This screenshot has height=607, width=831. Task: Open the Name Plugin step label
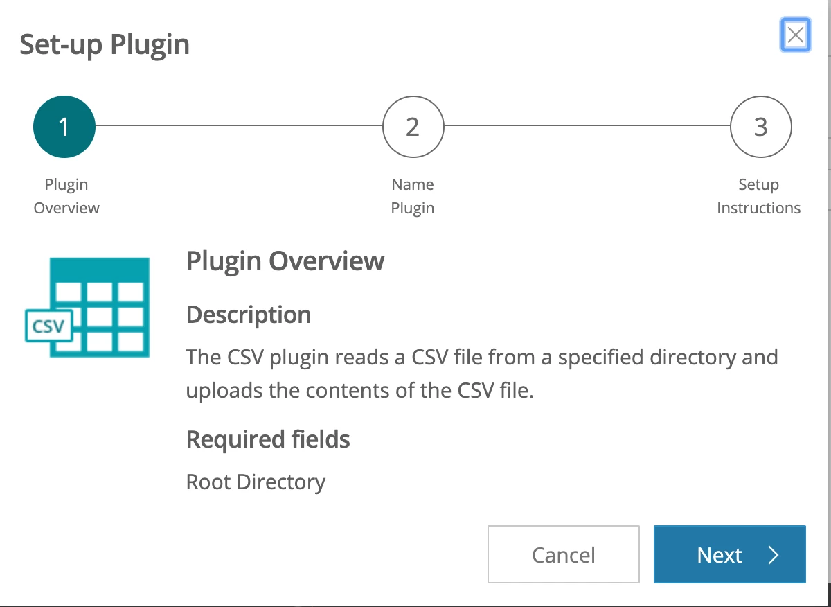[x=413, y=196]
